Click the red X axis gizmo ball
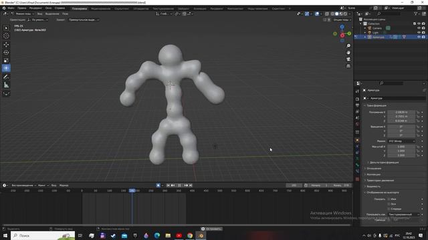The width and height of the screenshot is (428, 240). [x=342, y=35]
